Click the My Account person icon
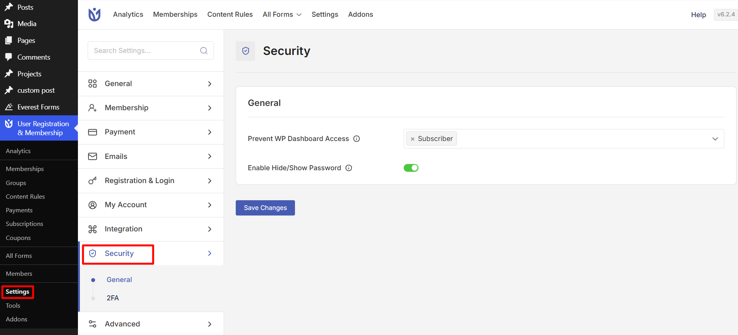The width and height of the screenshot is (738, 335). pyautogui.click(x=92, y=205)
